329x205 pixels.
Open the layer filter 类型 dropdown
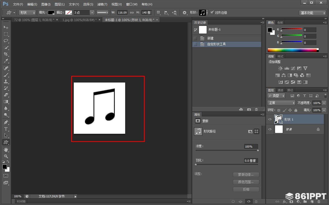click(x=276, y=96)
